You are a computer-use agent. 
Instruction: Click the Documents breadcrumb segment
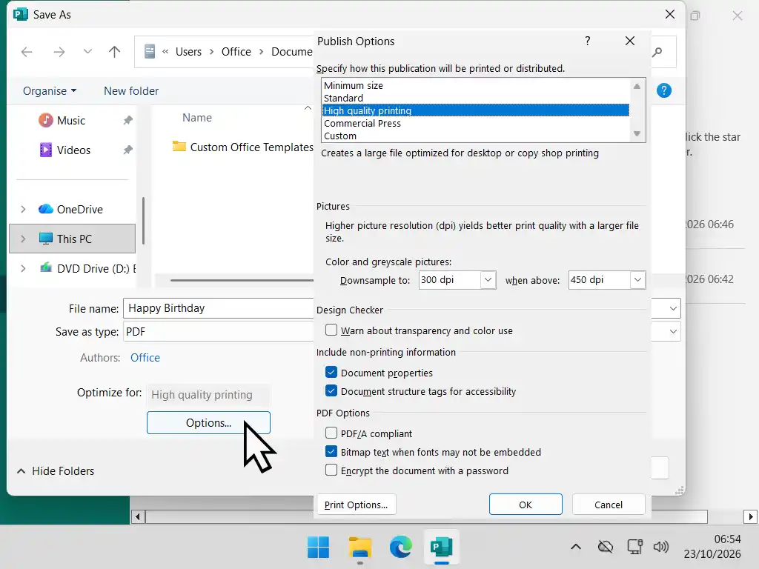point(292,52)
